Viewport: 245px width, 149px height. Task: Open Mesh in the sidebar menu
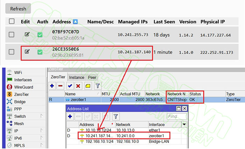tap(19, 123)
